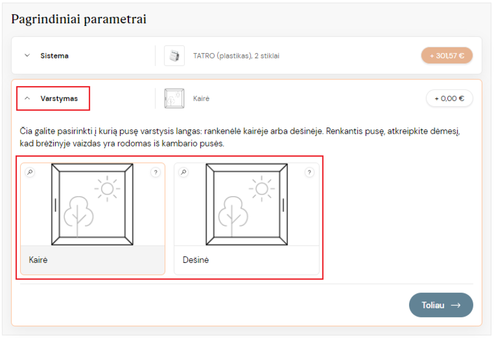The height and width of the screenshot is (338, 494).
Task: Click the Varstymas row header label
Action: click(59, 99)
